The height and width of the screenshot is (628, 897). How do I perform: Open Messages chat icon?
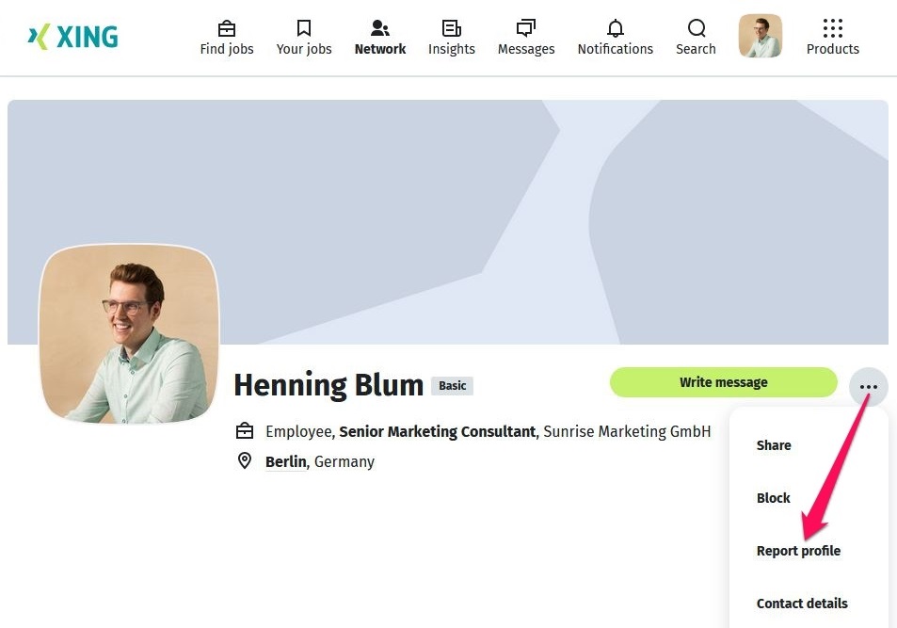525,28
